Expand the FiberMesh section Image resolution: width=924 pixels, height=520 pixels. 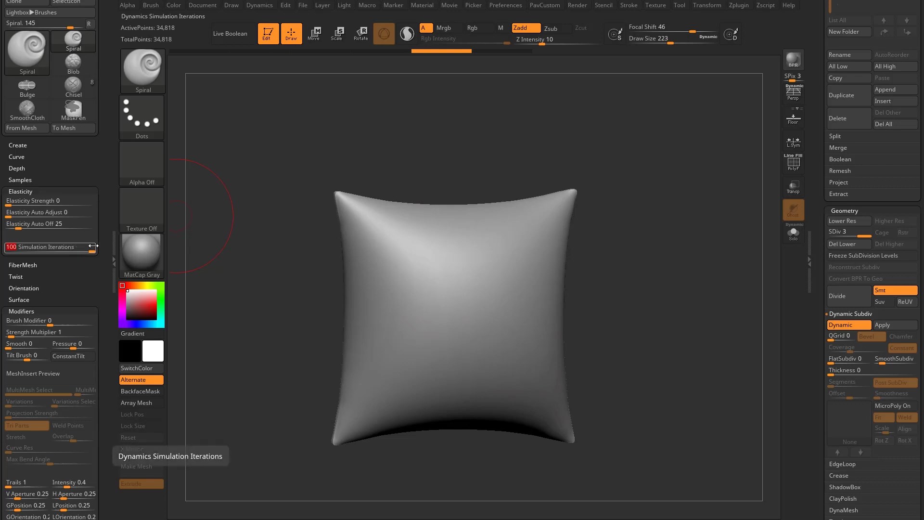[23, 265]
